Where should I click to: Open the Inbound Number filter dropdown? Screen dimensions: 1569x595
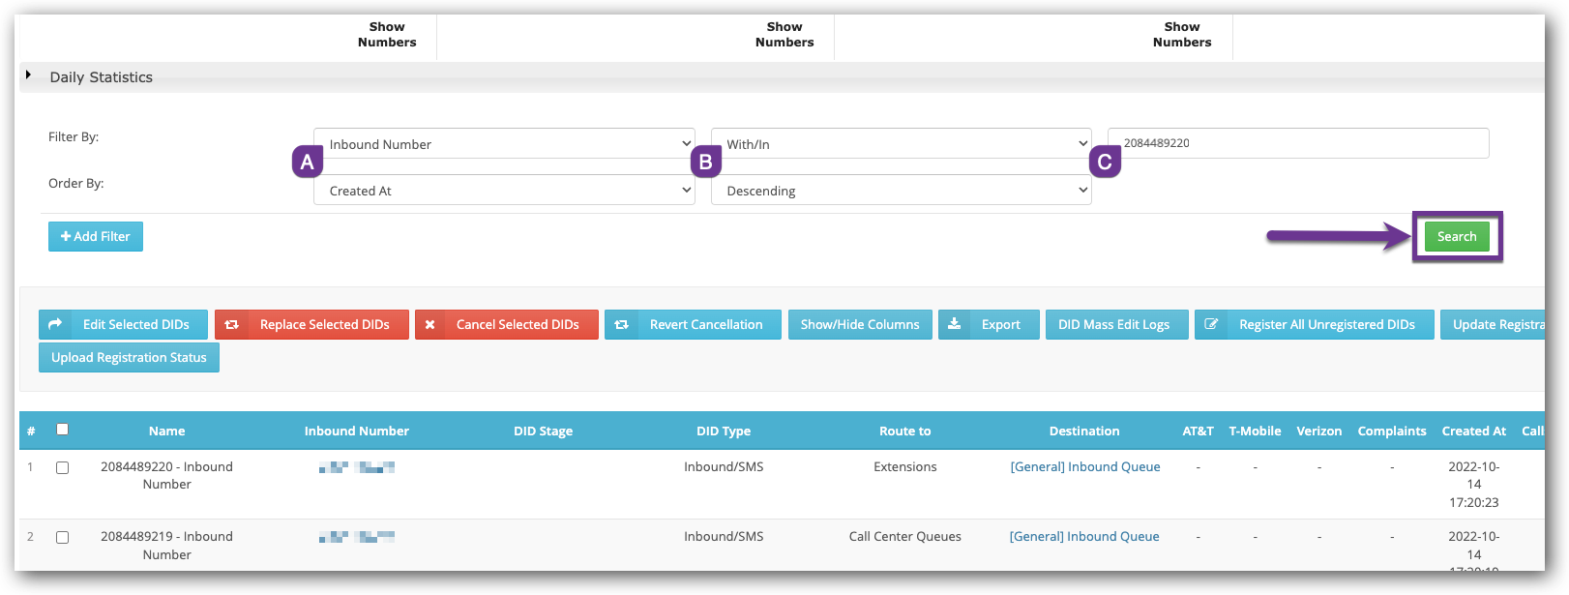[x=503, y=144]
